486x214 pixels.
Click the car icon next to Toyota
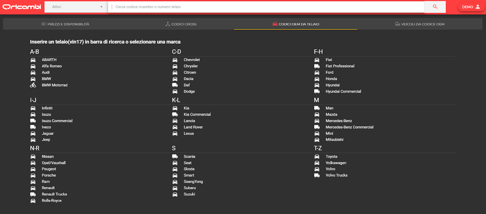(317, 156)
